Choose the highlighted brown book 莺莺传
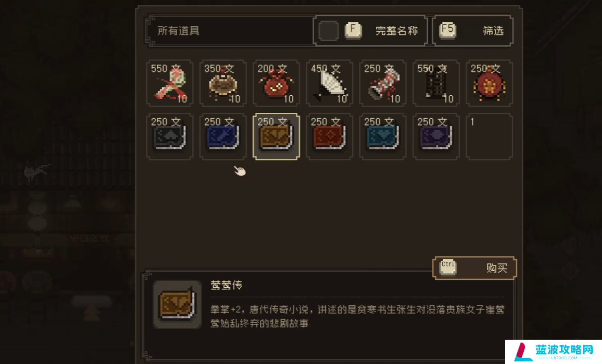Viewport: 602px width, 364px height. pos(276,137)
